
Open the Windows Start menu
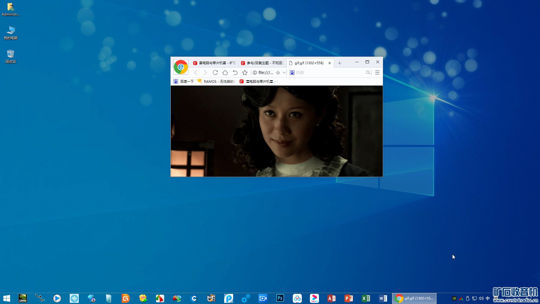click(x=7, y=298)
